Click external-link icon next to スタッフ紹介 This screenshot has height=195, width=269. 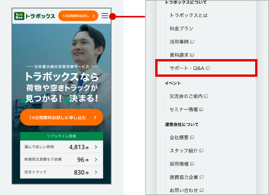(201, 150)
